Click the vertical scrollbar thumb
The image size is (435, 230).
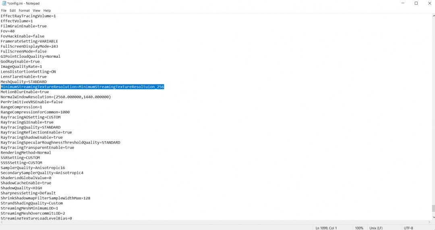click(x=433, y=208)
